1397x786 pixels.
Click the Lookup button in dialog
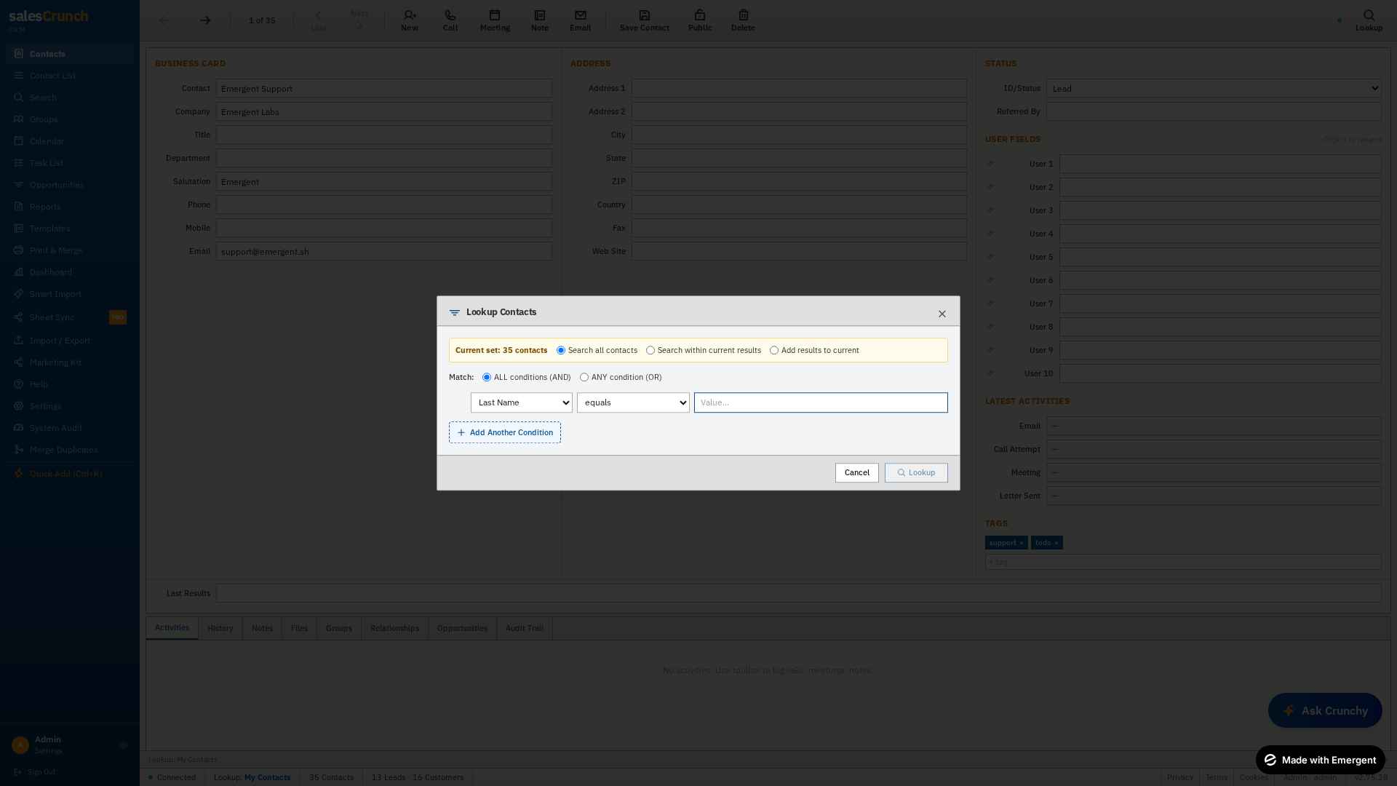[916, 473]
